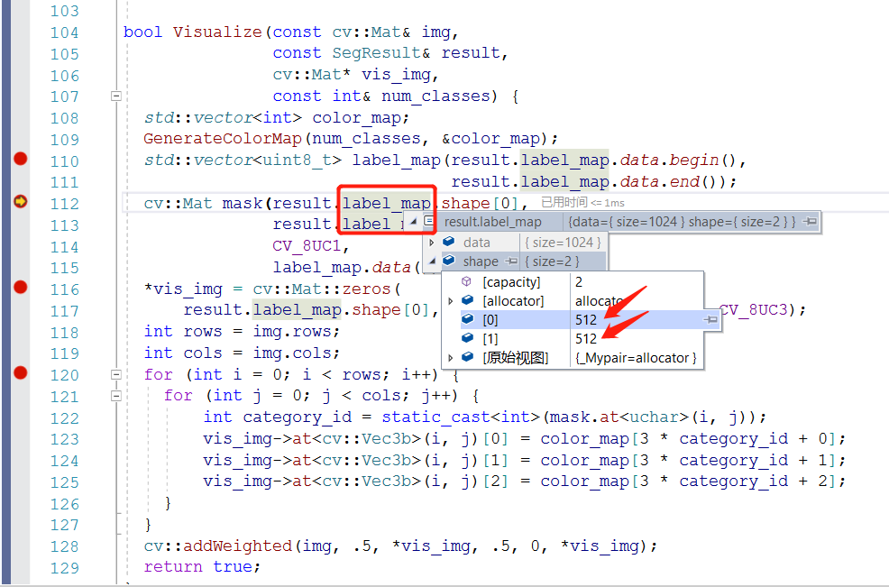Viewport: 889px width, 587px height.
Task: Click SegResult type on line 105
Action: (x=376, y=52)
